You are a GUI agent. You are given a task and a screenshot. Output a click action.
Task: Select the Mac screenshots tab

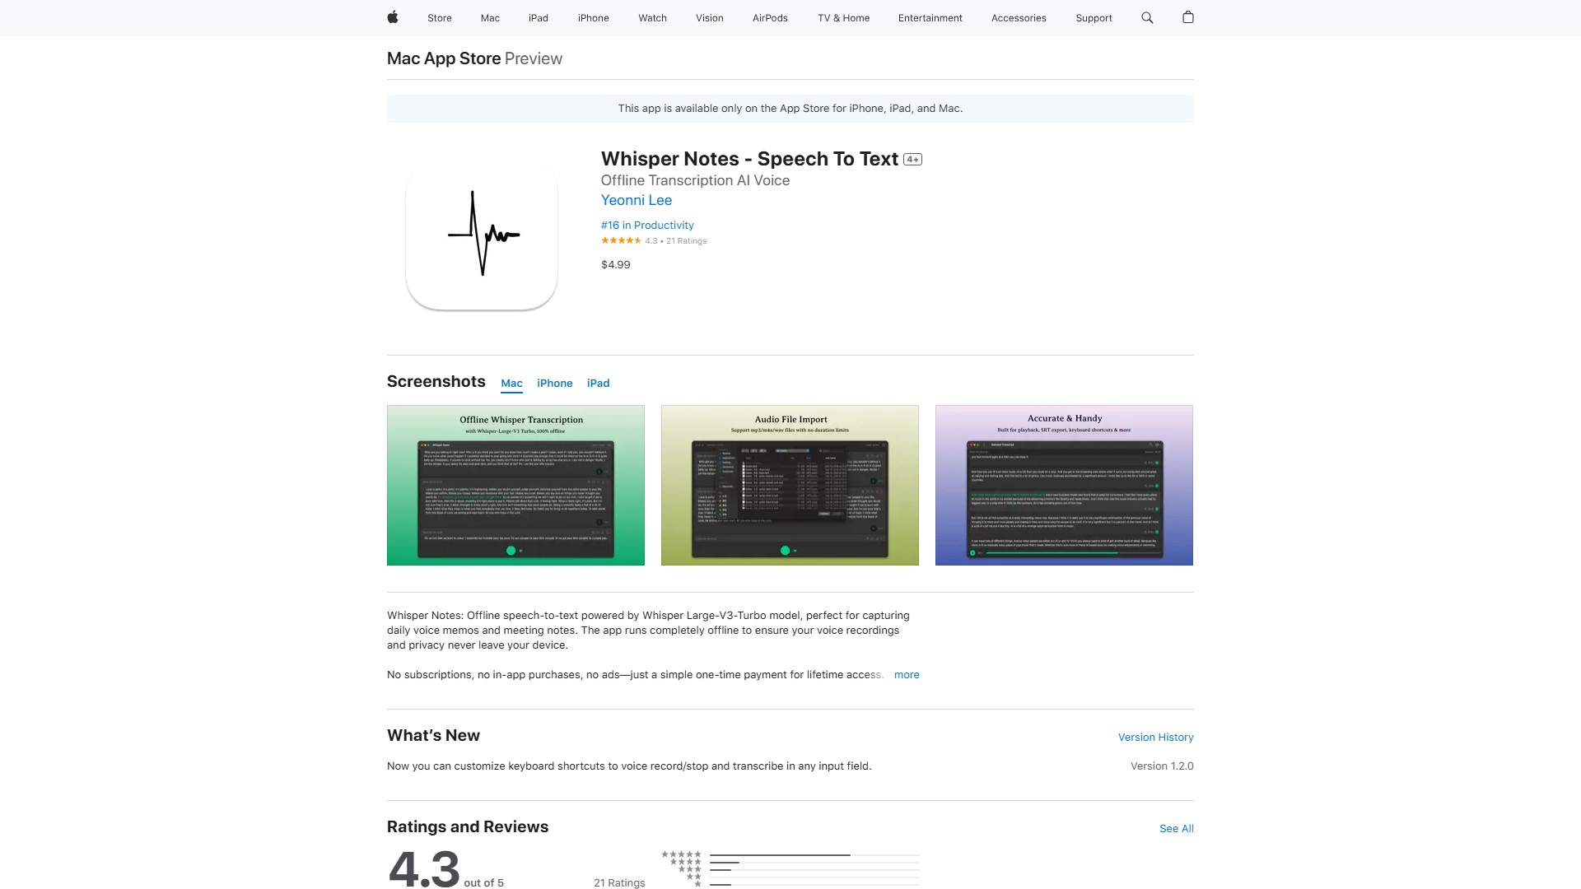(511, 384)
